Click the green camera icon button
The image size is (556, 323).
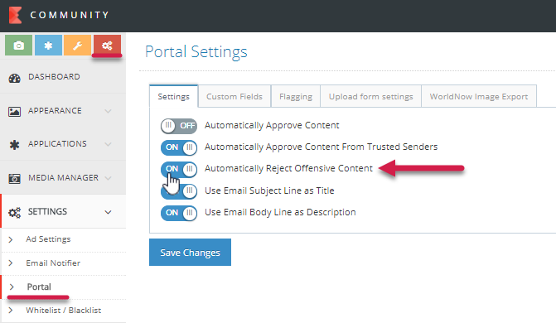tap(19, 46)
